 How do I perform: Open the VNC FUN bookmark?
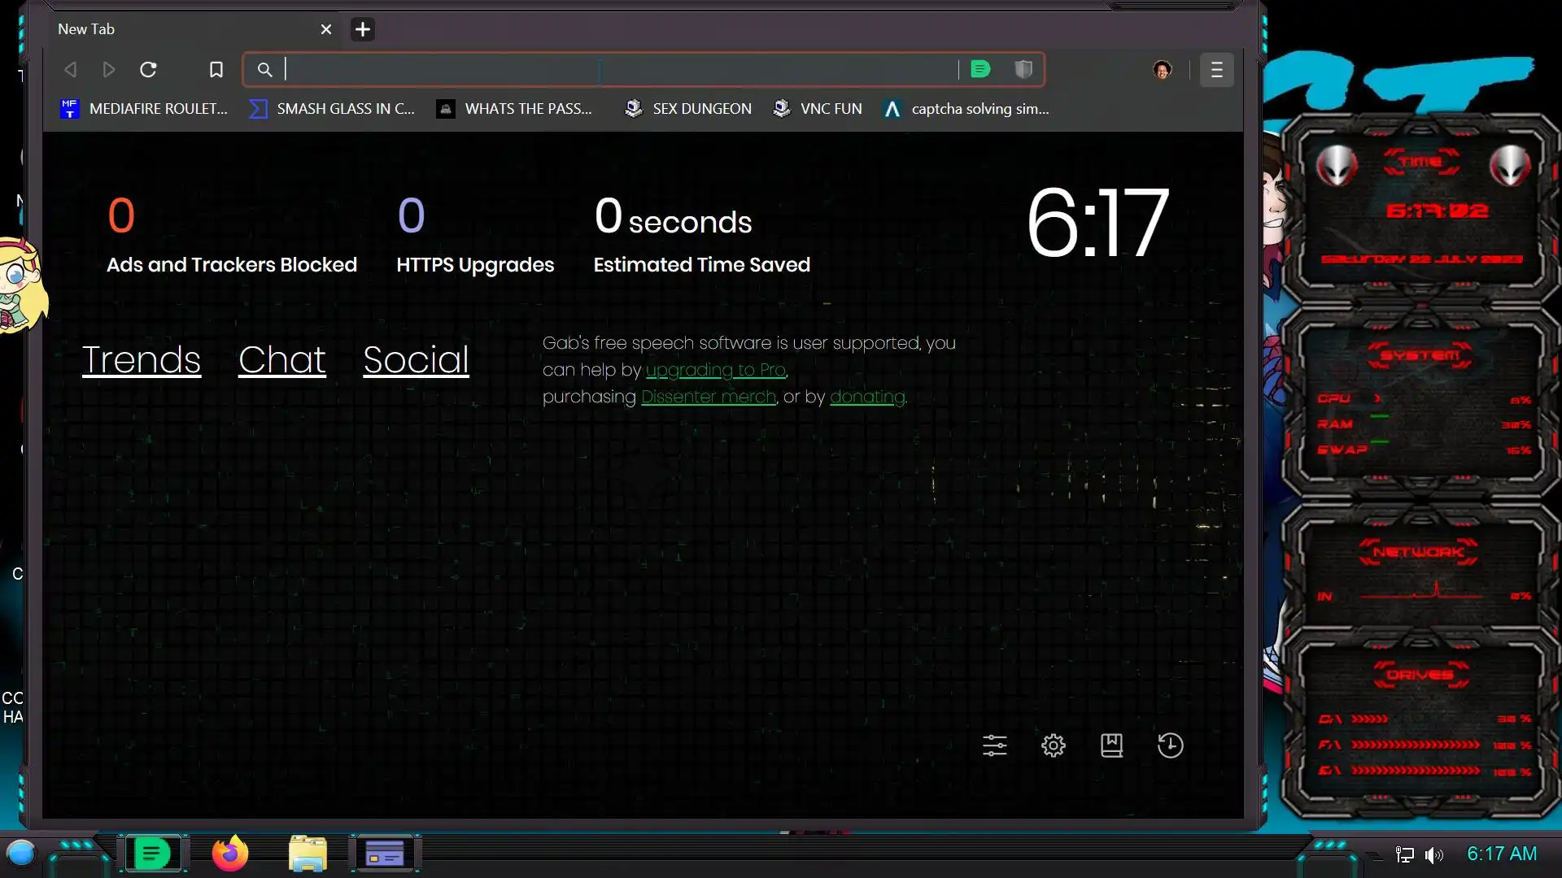click(818, 109)
